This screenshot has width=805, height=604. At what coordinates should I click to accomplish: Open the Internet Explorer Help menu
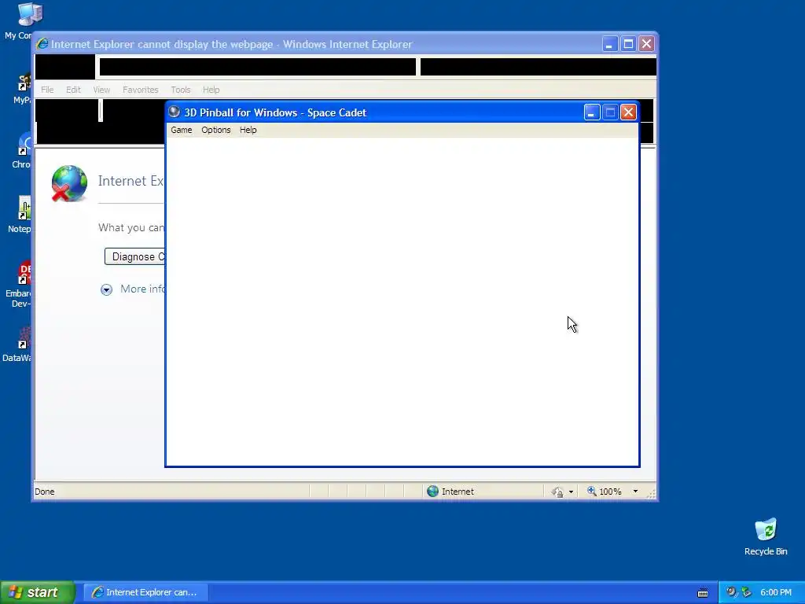(x=211, y=90)
